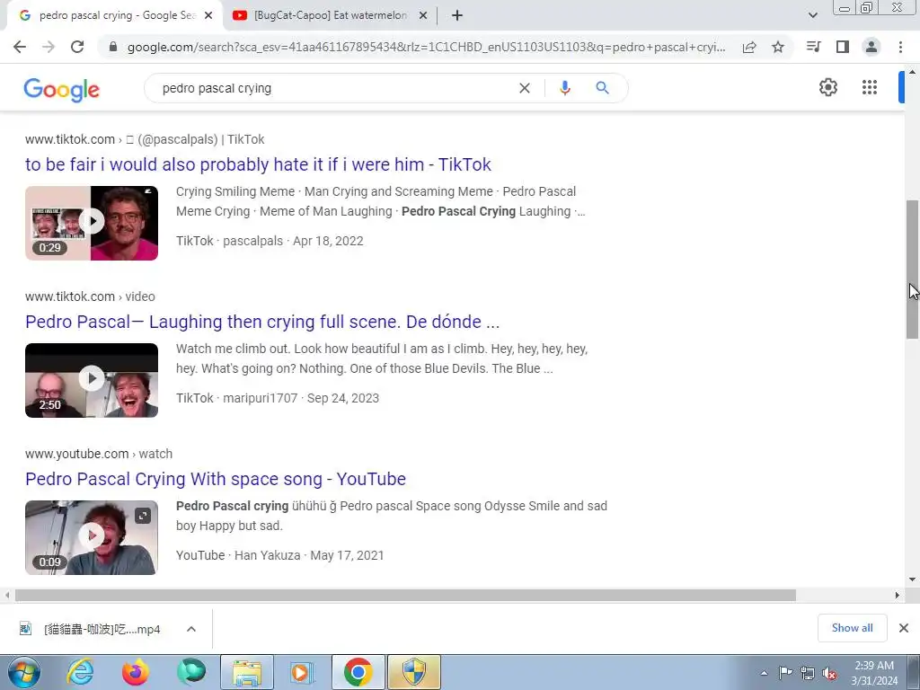Show all downloads
Viewport: 920px width, 690px height.
coord(852,628)
